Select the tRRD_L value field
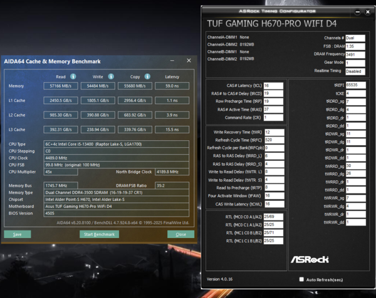 point(274,156)
